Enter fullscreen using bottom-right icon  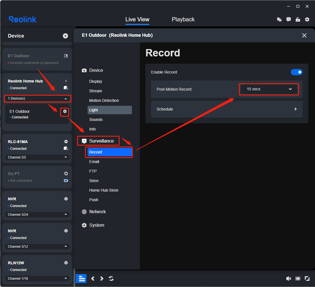[307, 278]
